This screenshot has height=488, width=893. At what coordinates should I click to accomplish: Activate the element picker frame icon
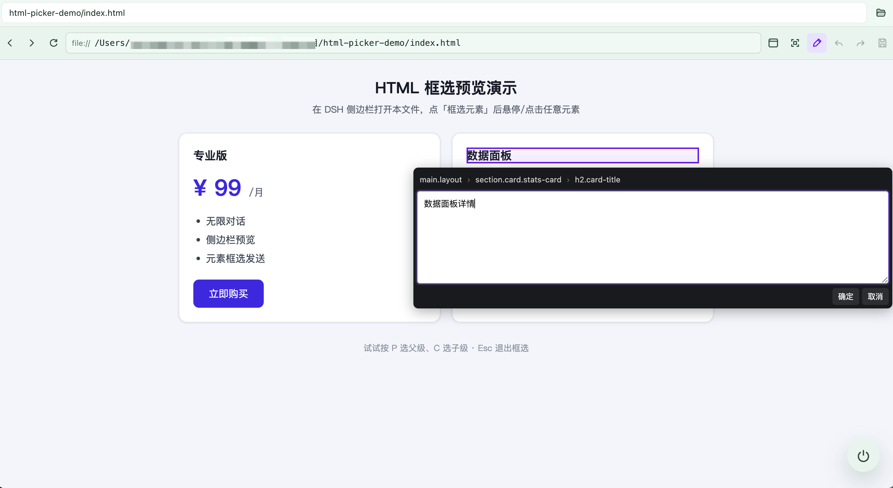pos(795,43)
